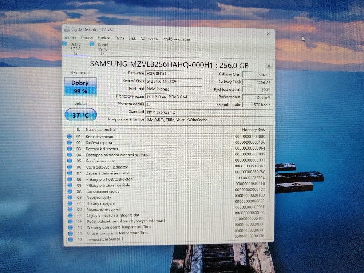The image size is (364, 273).
Task: Go to next disk with arrow button
Action: point(269,66)
